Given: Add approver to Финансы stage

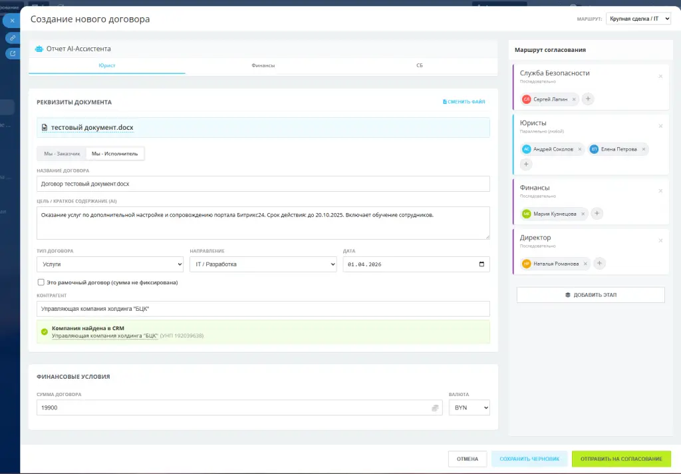Looking at the screenshot, I should 597,214.
